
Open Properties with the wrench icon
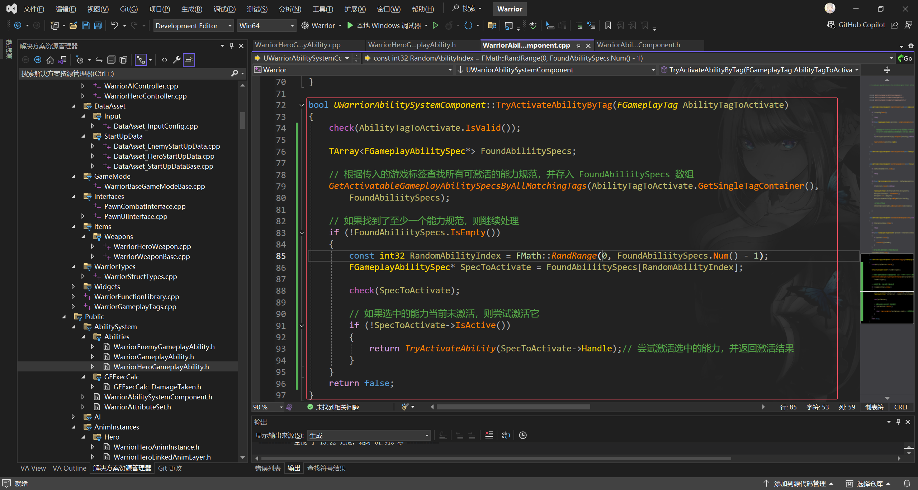click(x=176, y=60)
